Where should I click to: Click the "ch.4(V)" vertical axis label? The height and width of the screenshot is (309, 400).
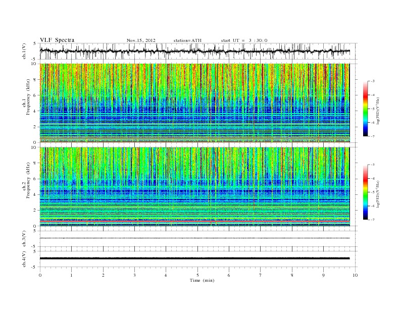(x=24, y=259)
